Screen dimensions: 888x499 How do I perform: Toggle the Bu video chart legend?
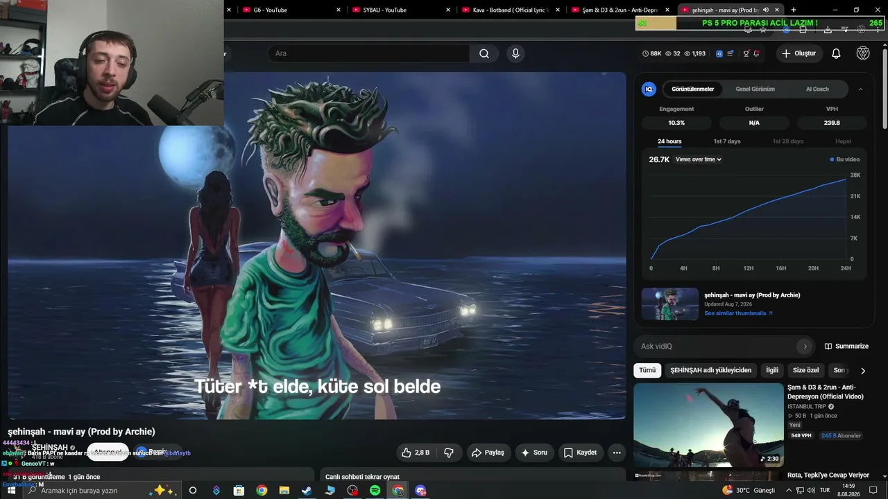(x=845, y=159)
